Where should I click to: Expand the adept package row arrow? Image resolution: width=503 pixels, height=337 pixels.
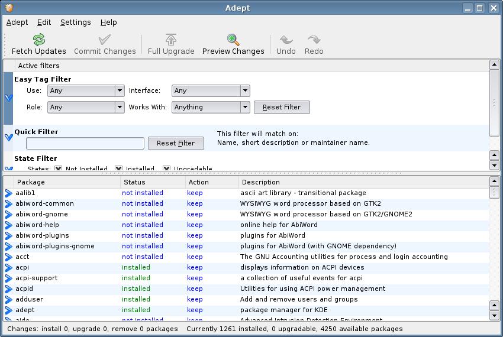click(x=9, y=310)
